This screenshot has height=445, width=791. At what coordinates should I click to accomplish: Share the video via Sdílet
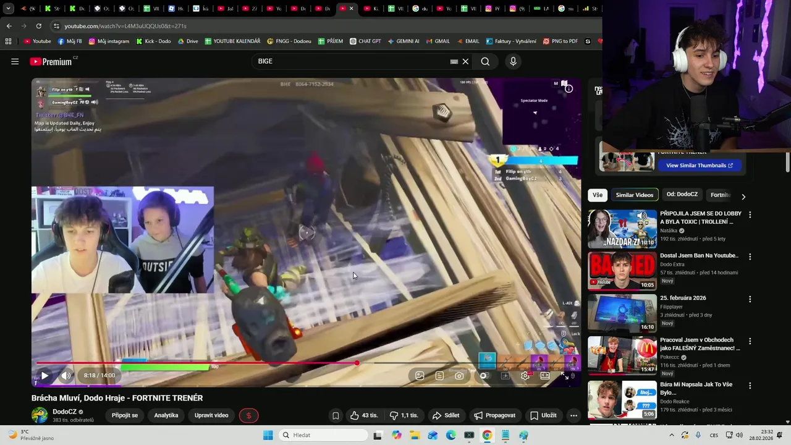(x=446, y=415)
